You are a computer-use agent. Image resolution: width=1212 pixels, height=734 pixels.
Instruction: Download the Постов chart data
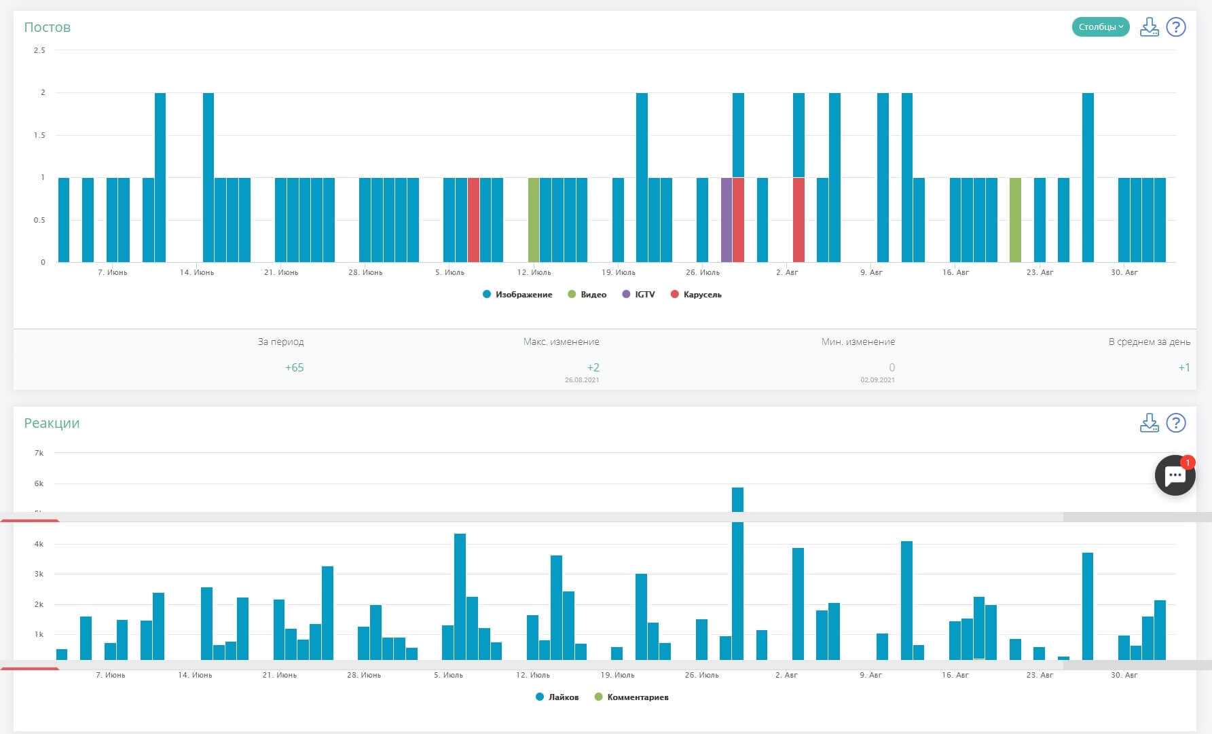tap(1149, 27)
